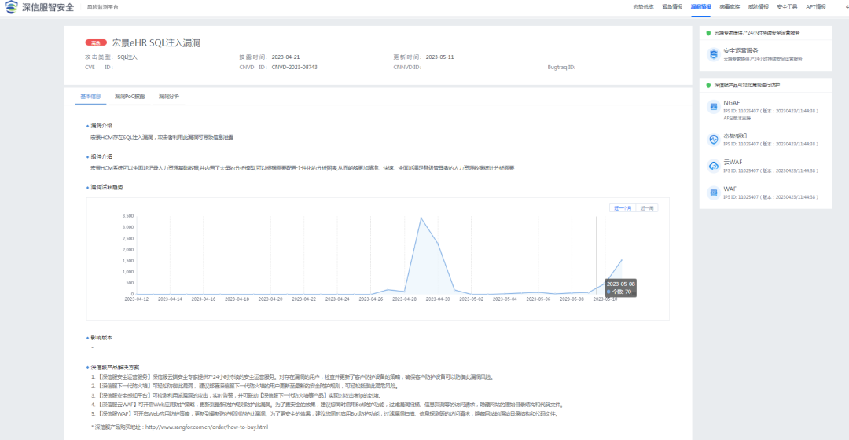
Task: Click the 深信服产品解决方案 section heading
Action: click(115, 368)
